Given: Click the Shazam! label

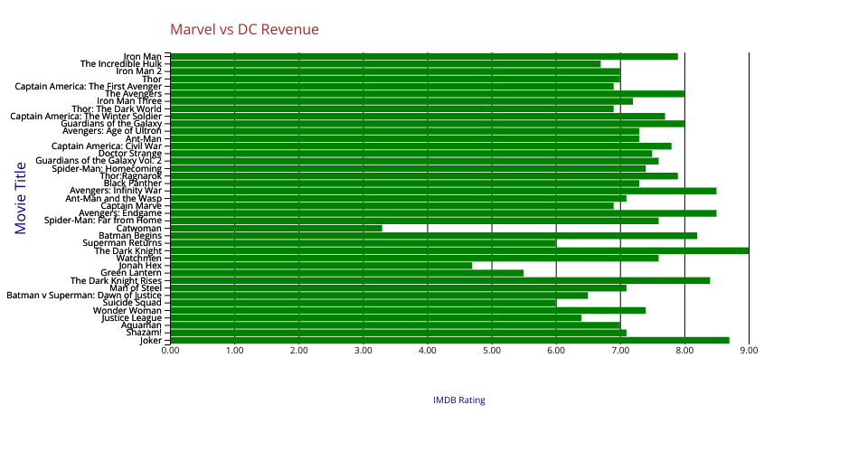Looking at the screenshot, I should point(144,333).
